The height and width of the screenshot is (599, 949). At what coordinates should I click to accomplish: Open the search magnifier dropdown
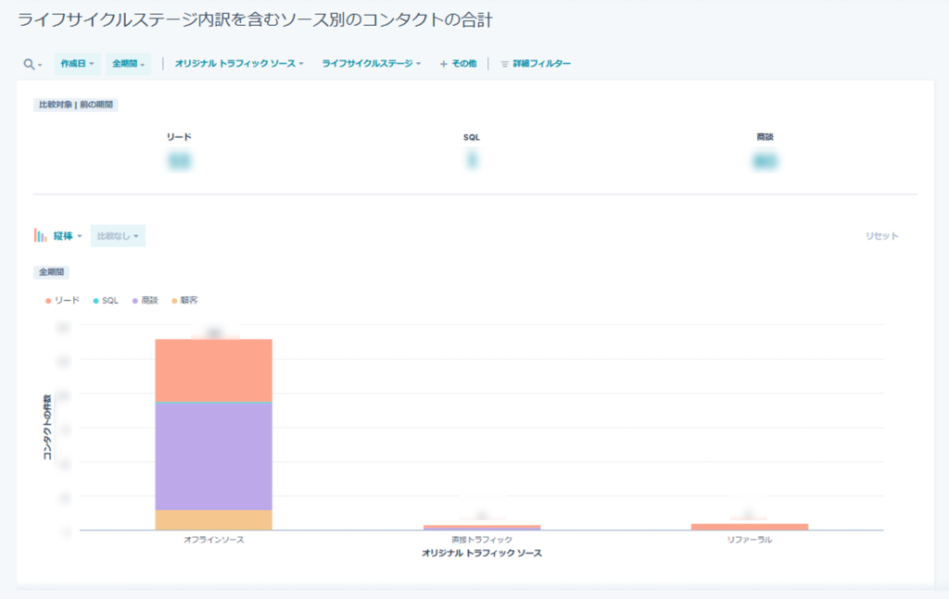click(32, 64)
